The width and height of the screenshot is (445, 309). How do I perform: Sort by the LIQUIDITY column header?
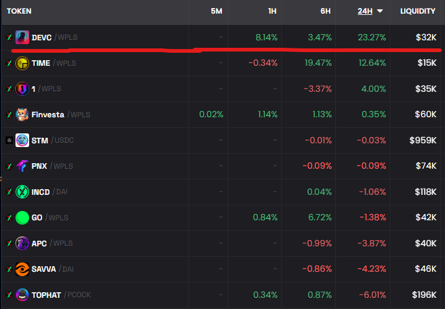[418, 11]
